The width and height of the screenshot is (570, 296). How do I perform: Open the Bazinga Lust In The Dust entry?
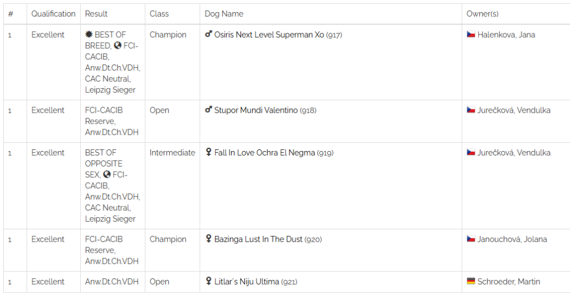[x=258, y=239]
